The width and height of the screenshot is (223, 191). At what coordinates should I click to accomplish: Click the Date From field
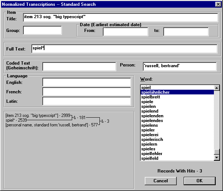click(125, 32)
